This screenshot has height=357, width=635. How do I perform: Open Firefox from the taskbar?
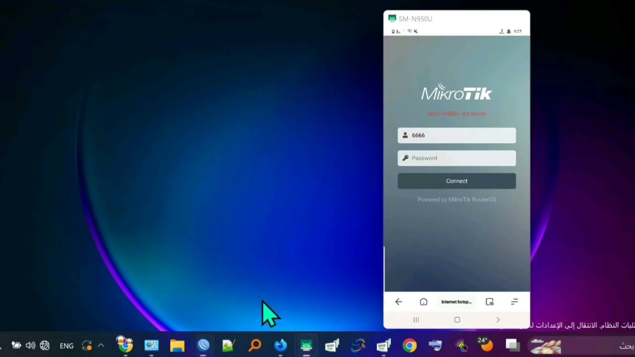tap(280, 346)
